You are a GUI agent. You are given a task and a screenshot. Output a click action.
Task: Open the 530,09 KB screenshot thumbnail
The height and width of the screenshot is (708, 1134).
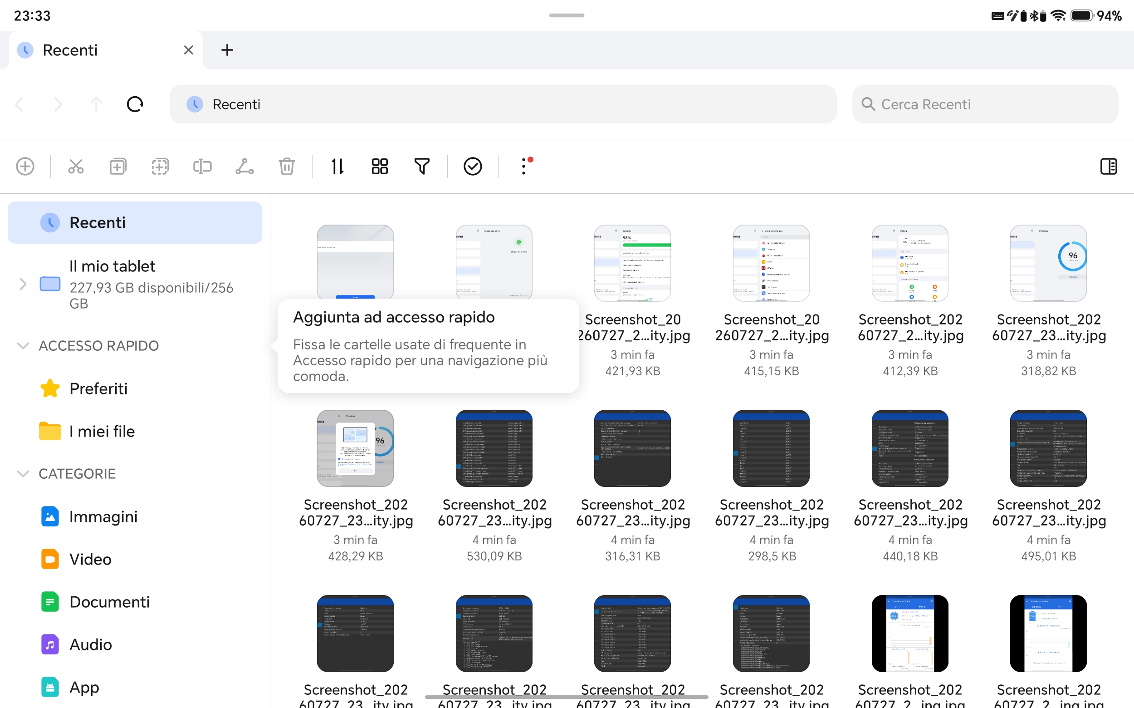coord(494,448)
